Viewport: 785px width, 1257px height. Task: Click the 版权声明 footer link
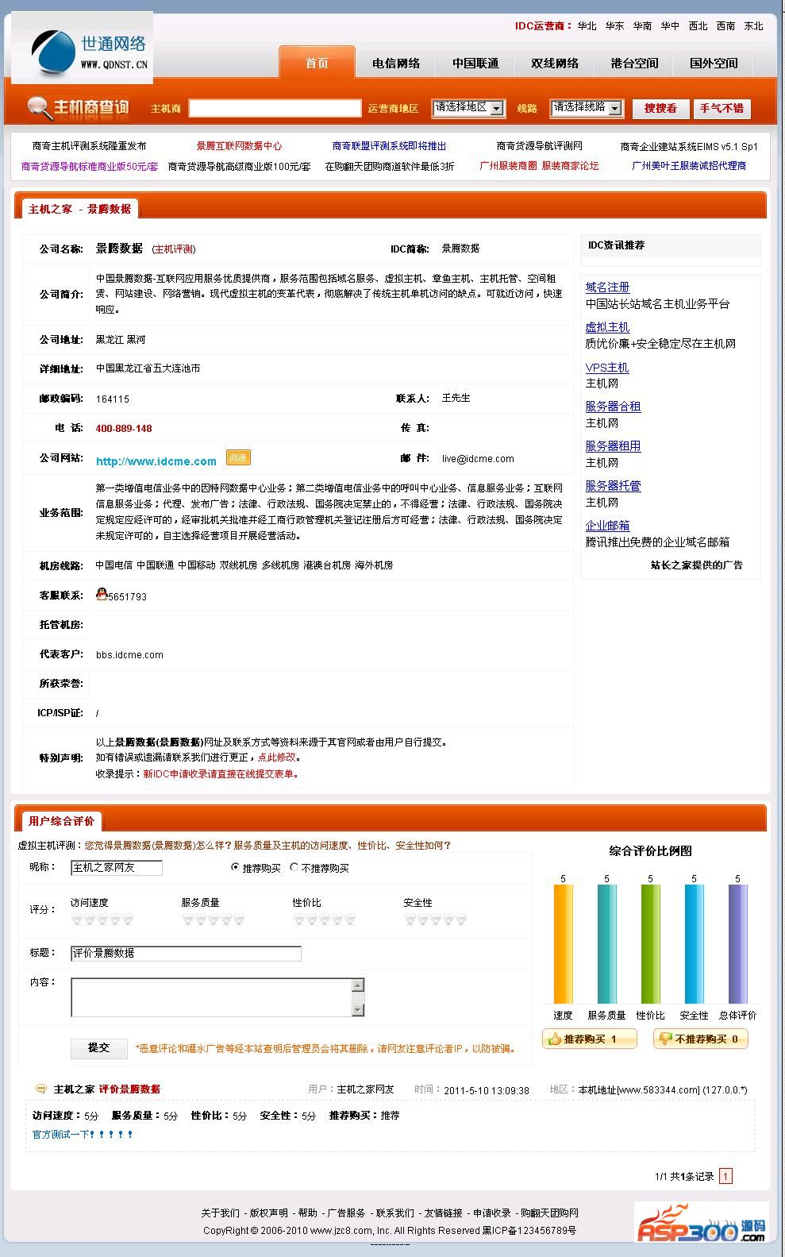269,1213
